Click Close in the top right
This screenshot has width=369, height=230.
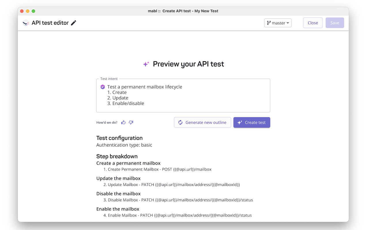tap(313, 23)
